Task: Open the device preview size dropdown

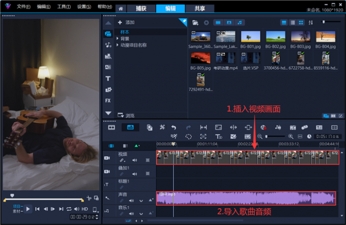Action: (x=95, y=209)
